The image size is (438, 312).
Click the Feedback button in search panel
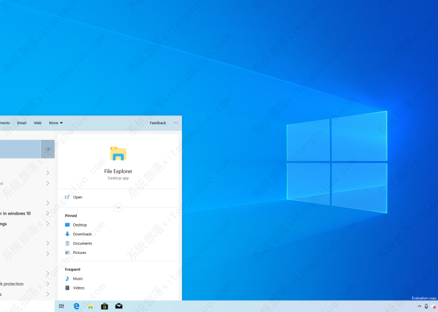[x=158, y=123]
